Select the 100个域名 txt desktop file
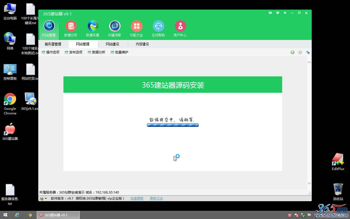 click(30, 44)
